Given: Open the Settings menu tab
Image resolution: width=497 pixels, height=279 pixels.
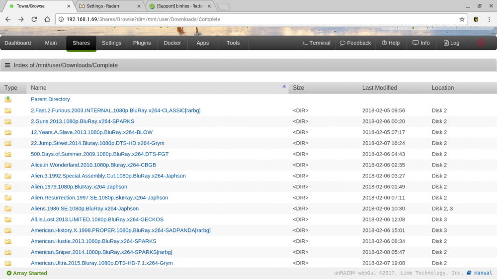Looking at the screenshot, I should (x=111, y=43).
